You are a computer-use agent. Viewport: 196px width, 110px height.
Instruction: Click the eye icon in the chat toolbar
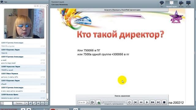point(38,103)
